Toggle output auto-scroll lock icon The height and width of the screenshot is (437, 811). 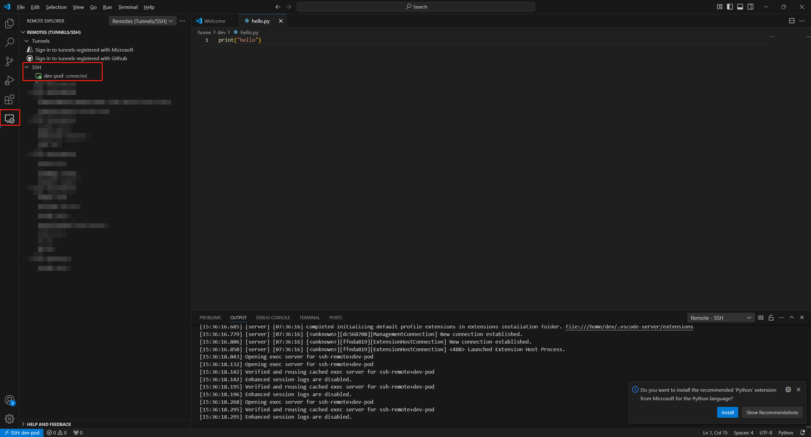771,318
